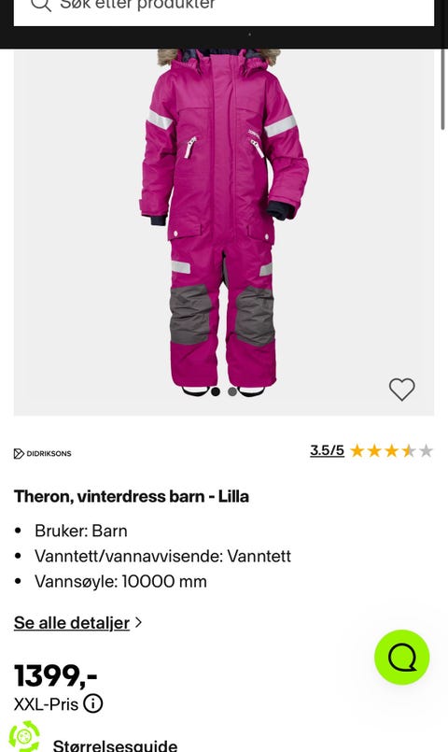Click the yellow star rating row
This screenshot has height=752, width=448.
coord(391,451)
